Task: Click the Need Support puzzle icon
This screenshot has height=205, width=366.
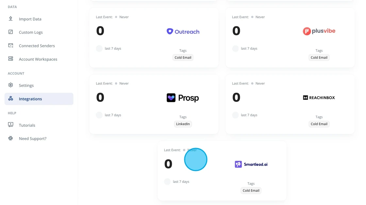Action: [10, 138]
